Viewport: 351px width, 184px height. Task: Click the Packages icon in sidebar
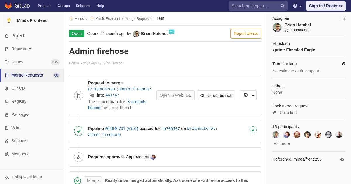7,115
